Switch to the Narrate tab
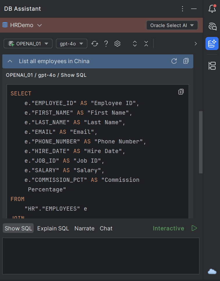This screenshot has width=220, height=281. 84,228
